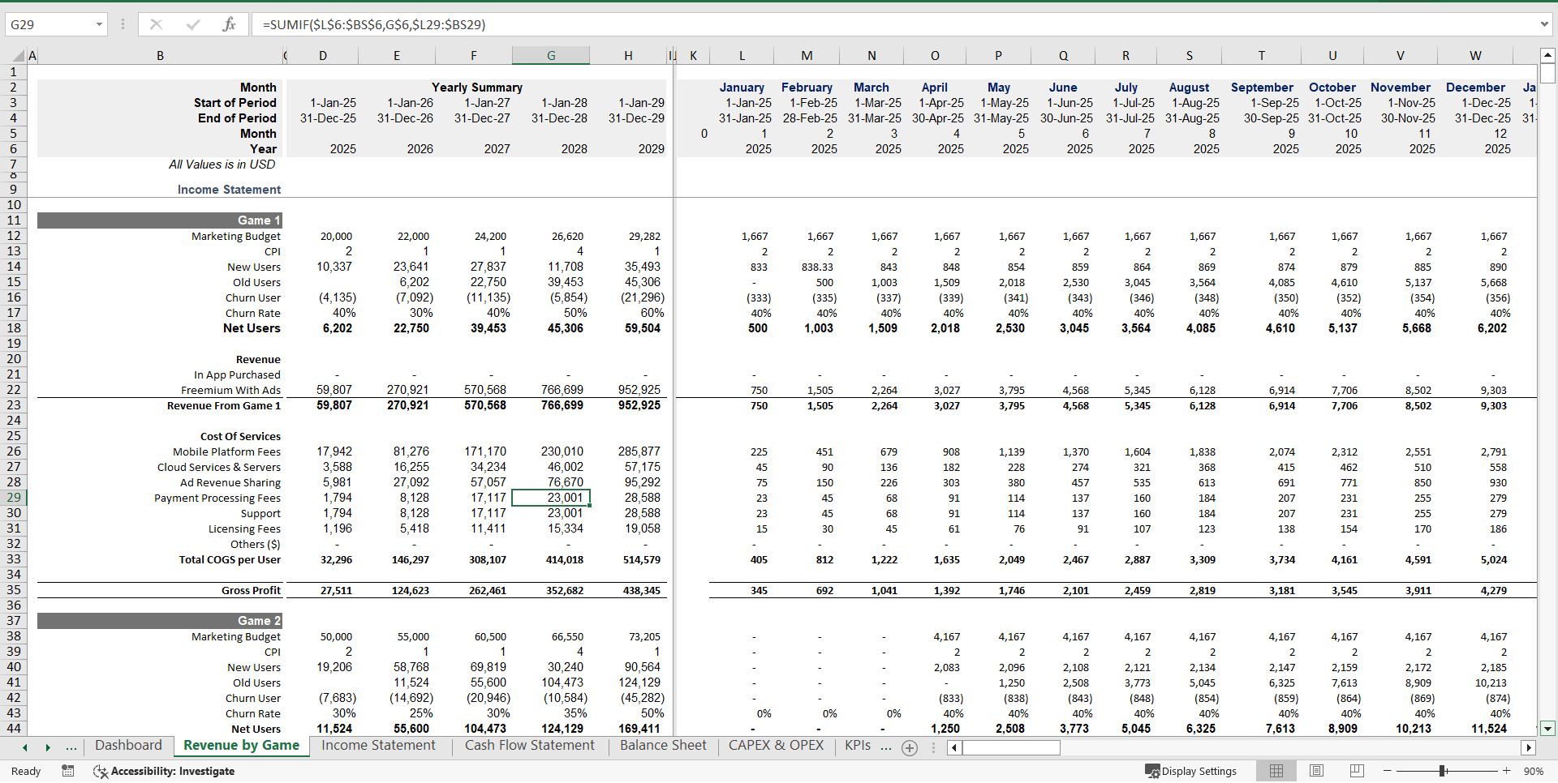Open the CAPEX & OPEX tab
The image size is (1558, 783).
tap(776, 746)
